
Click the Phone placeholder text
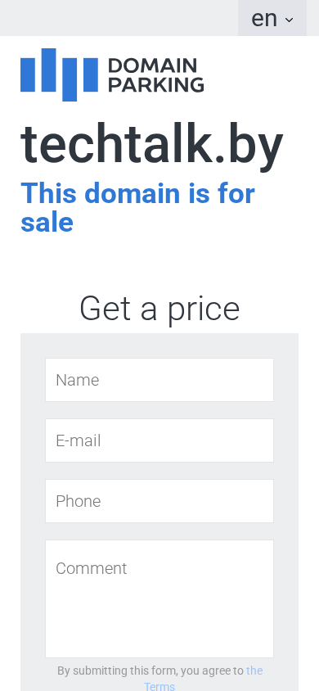(x=79, y=502)
